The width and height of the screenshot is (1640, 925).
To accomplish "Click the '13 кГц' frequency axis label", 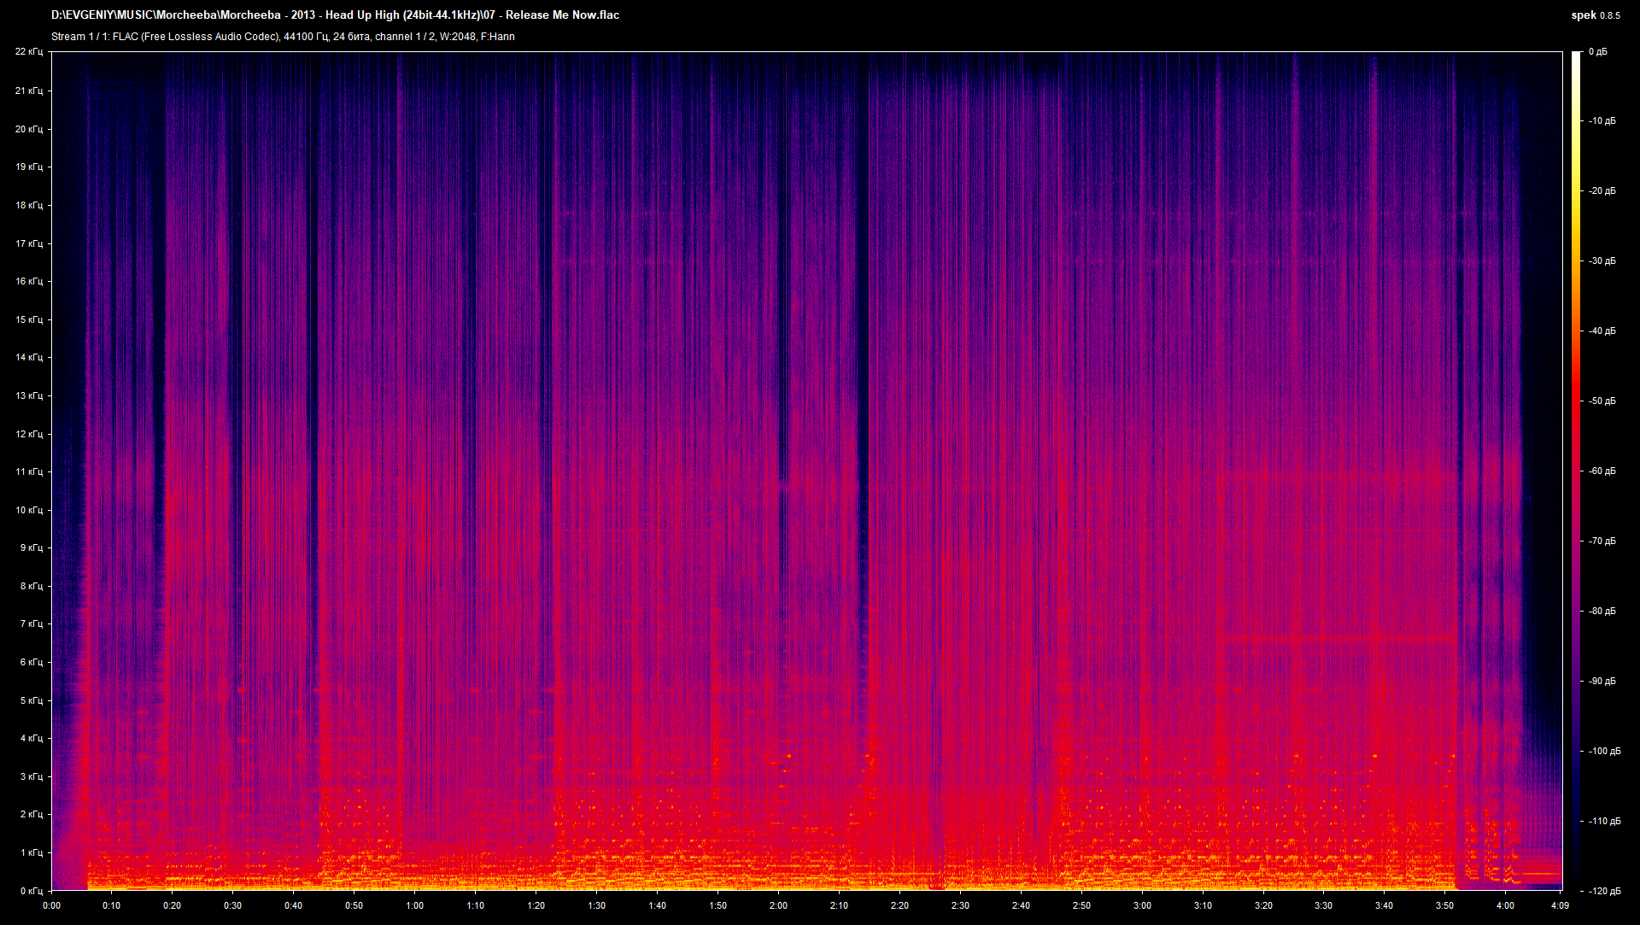I will [29, 395].
